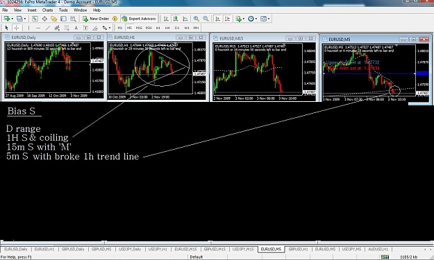Expand the Indicators dropdown arrow
Viewport: 434px width, 260px height.
click(244, 19)
